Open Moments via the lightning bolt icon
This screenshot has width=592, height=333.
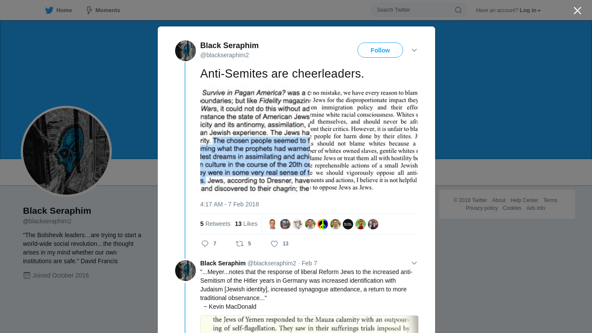tap(89, 10)
